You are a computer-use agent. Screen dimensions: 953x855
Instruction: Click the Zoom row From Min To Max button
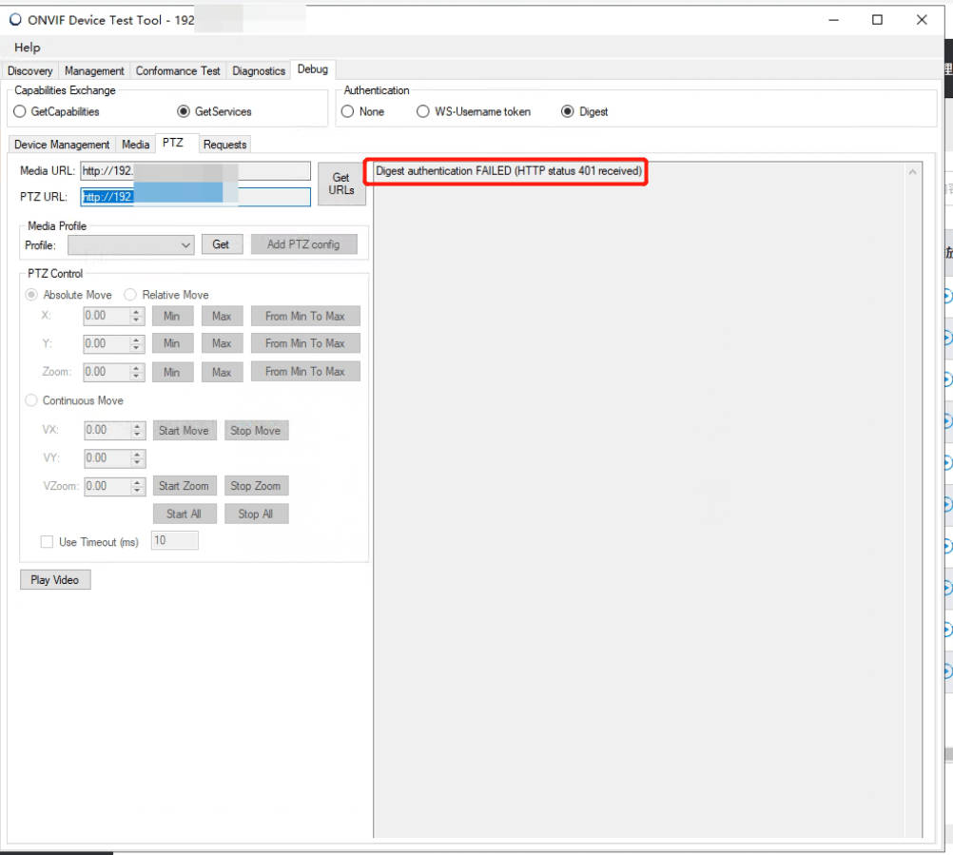click(x=305, y=371)
